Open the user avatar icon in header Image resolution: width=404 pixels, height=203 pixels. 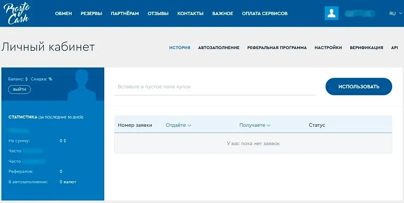[332, 13]
